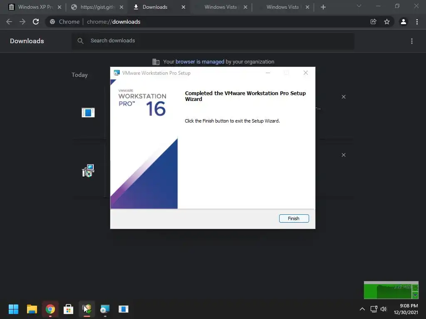Remove the first download from list
This screenshot has width=426, height=319.
344,97
